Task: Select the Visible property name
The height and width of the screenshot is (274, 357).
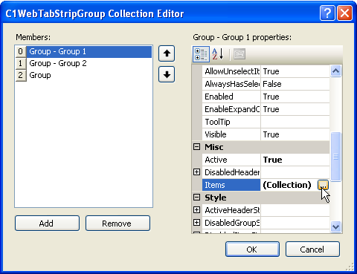Action: [231, 134]
